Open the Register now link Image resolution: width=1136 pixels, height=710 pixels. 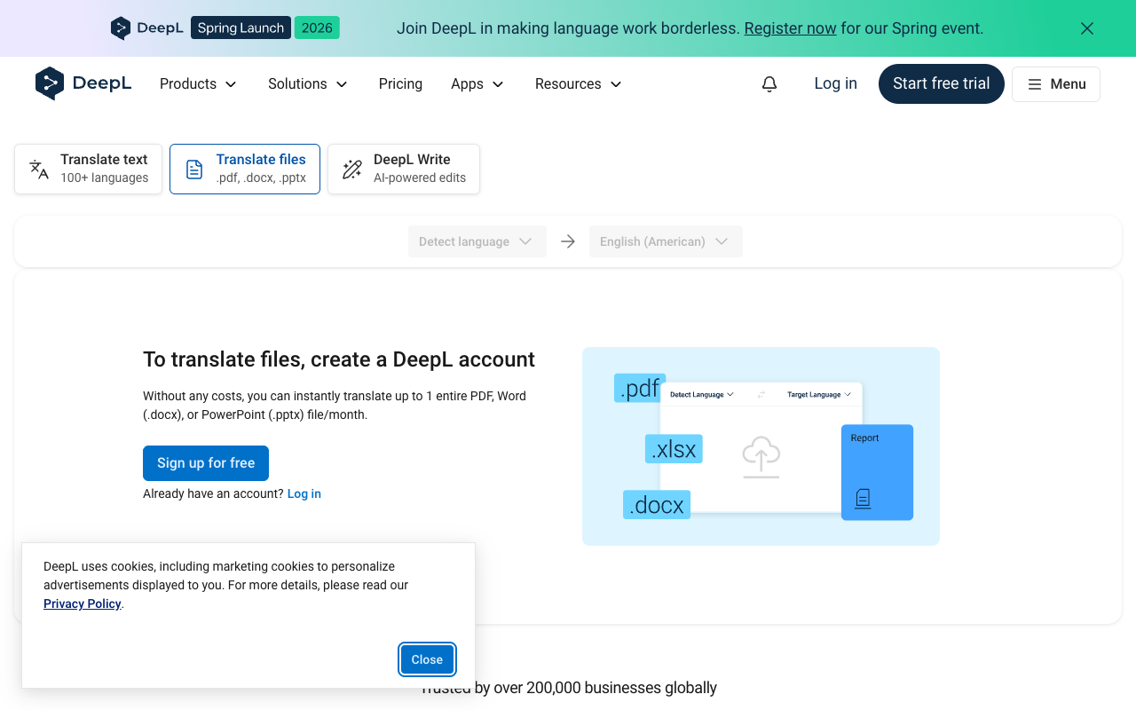coord(790,28)
